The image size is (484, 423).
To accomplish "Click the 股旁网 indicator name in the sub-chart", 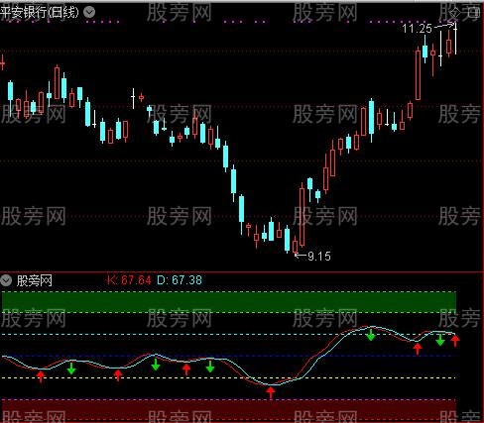I will coord(35,281).
